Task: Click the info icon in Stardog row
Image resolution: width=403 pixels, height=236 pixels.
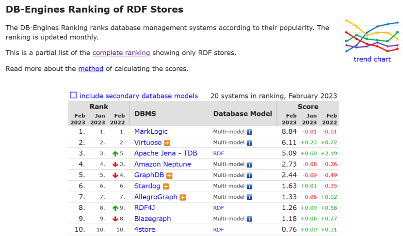Action: point(249,186)
